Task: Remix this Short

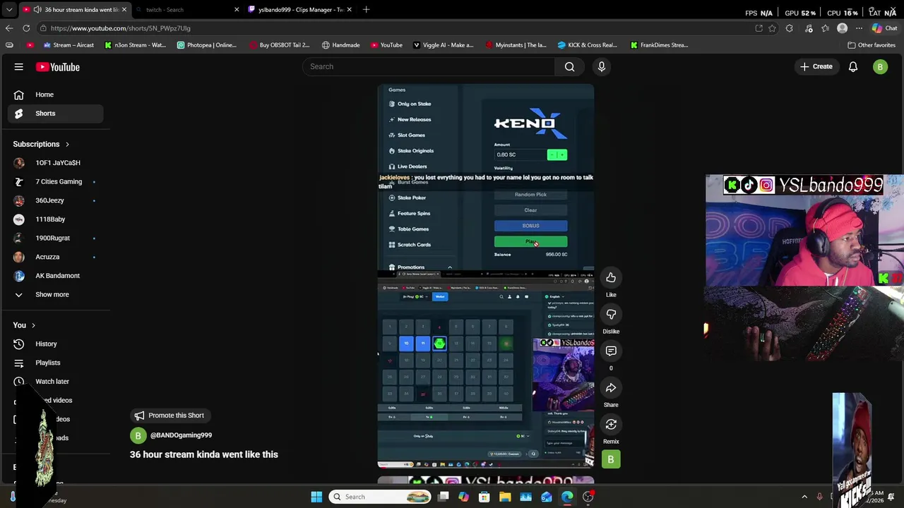Action: pos(611,424)
